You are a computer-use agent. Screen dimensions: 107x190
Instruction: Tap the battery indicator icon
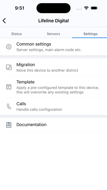coord(94,8)
